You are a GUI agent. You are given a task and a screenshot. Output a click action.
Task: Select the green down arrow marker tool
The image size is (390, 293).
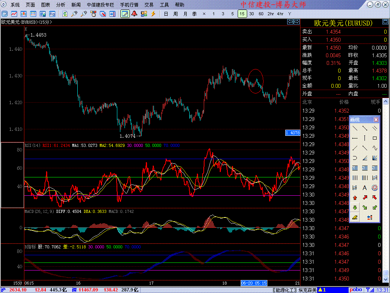click(x=355, y=208)
